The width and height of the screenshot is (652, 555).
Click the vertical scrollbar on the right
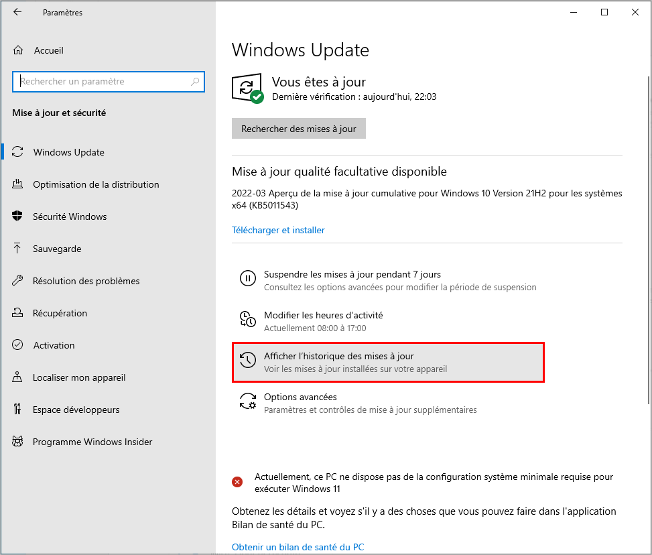[648, 240]
